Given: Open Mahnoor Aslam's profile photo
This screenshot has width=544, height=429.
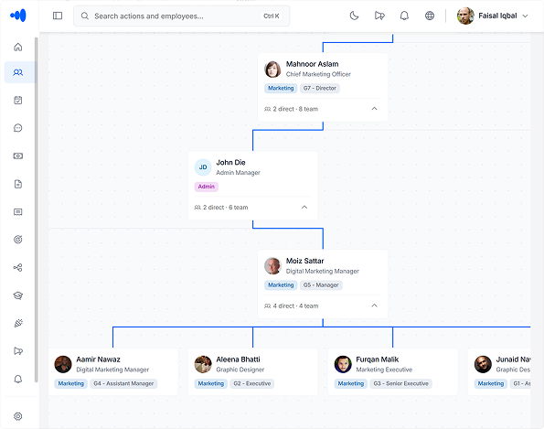Looking at the screenshot, I should 272,70.
